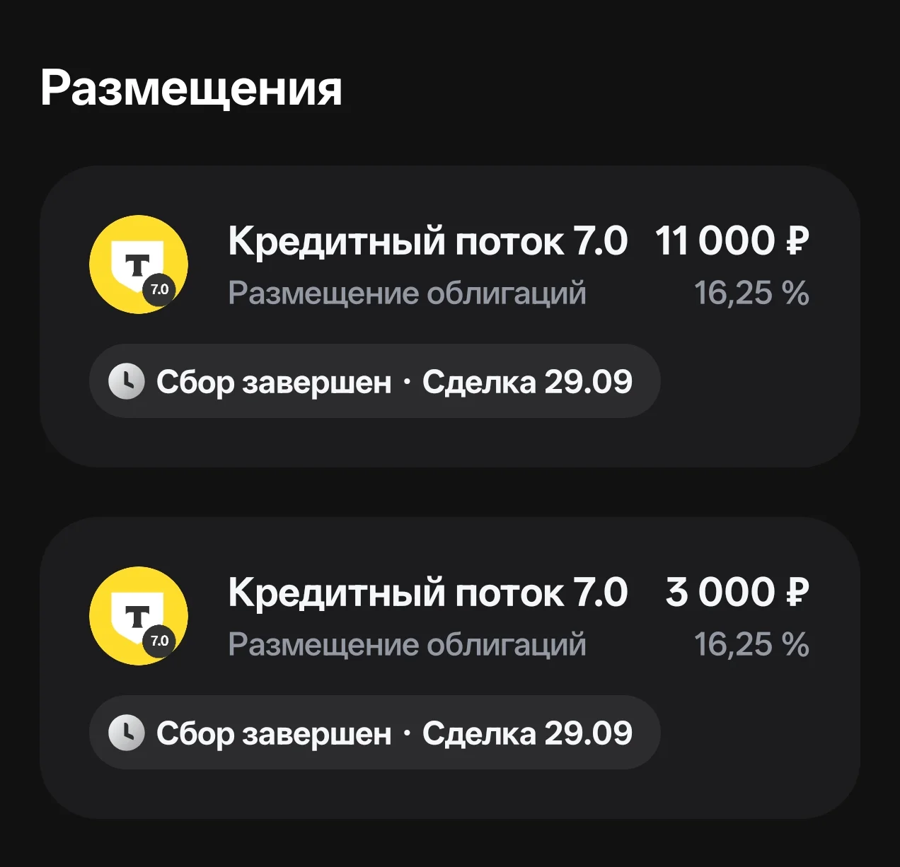Select the 11 000 ₽ amount

coord(732,241)
